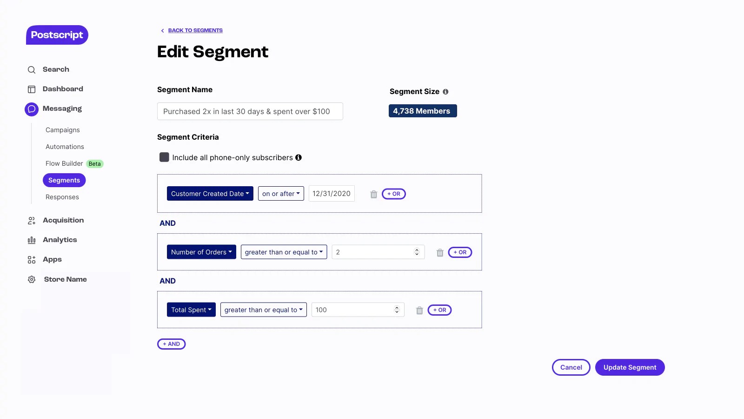This screenshot has width=744, height=419.
Task: Open the Customer Created Date dropdown
Action: pyautogui.click(x=210, y=194)
